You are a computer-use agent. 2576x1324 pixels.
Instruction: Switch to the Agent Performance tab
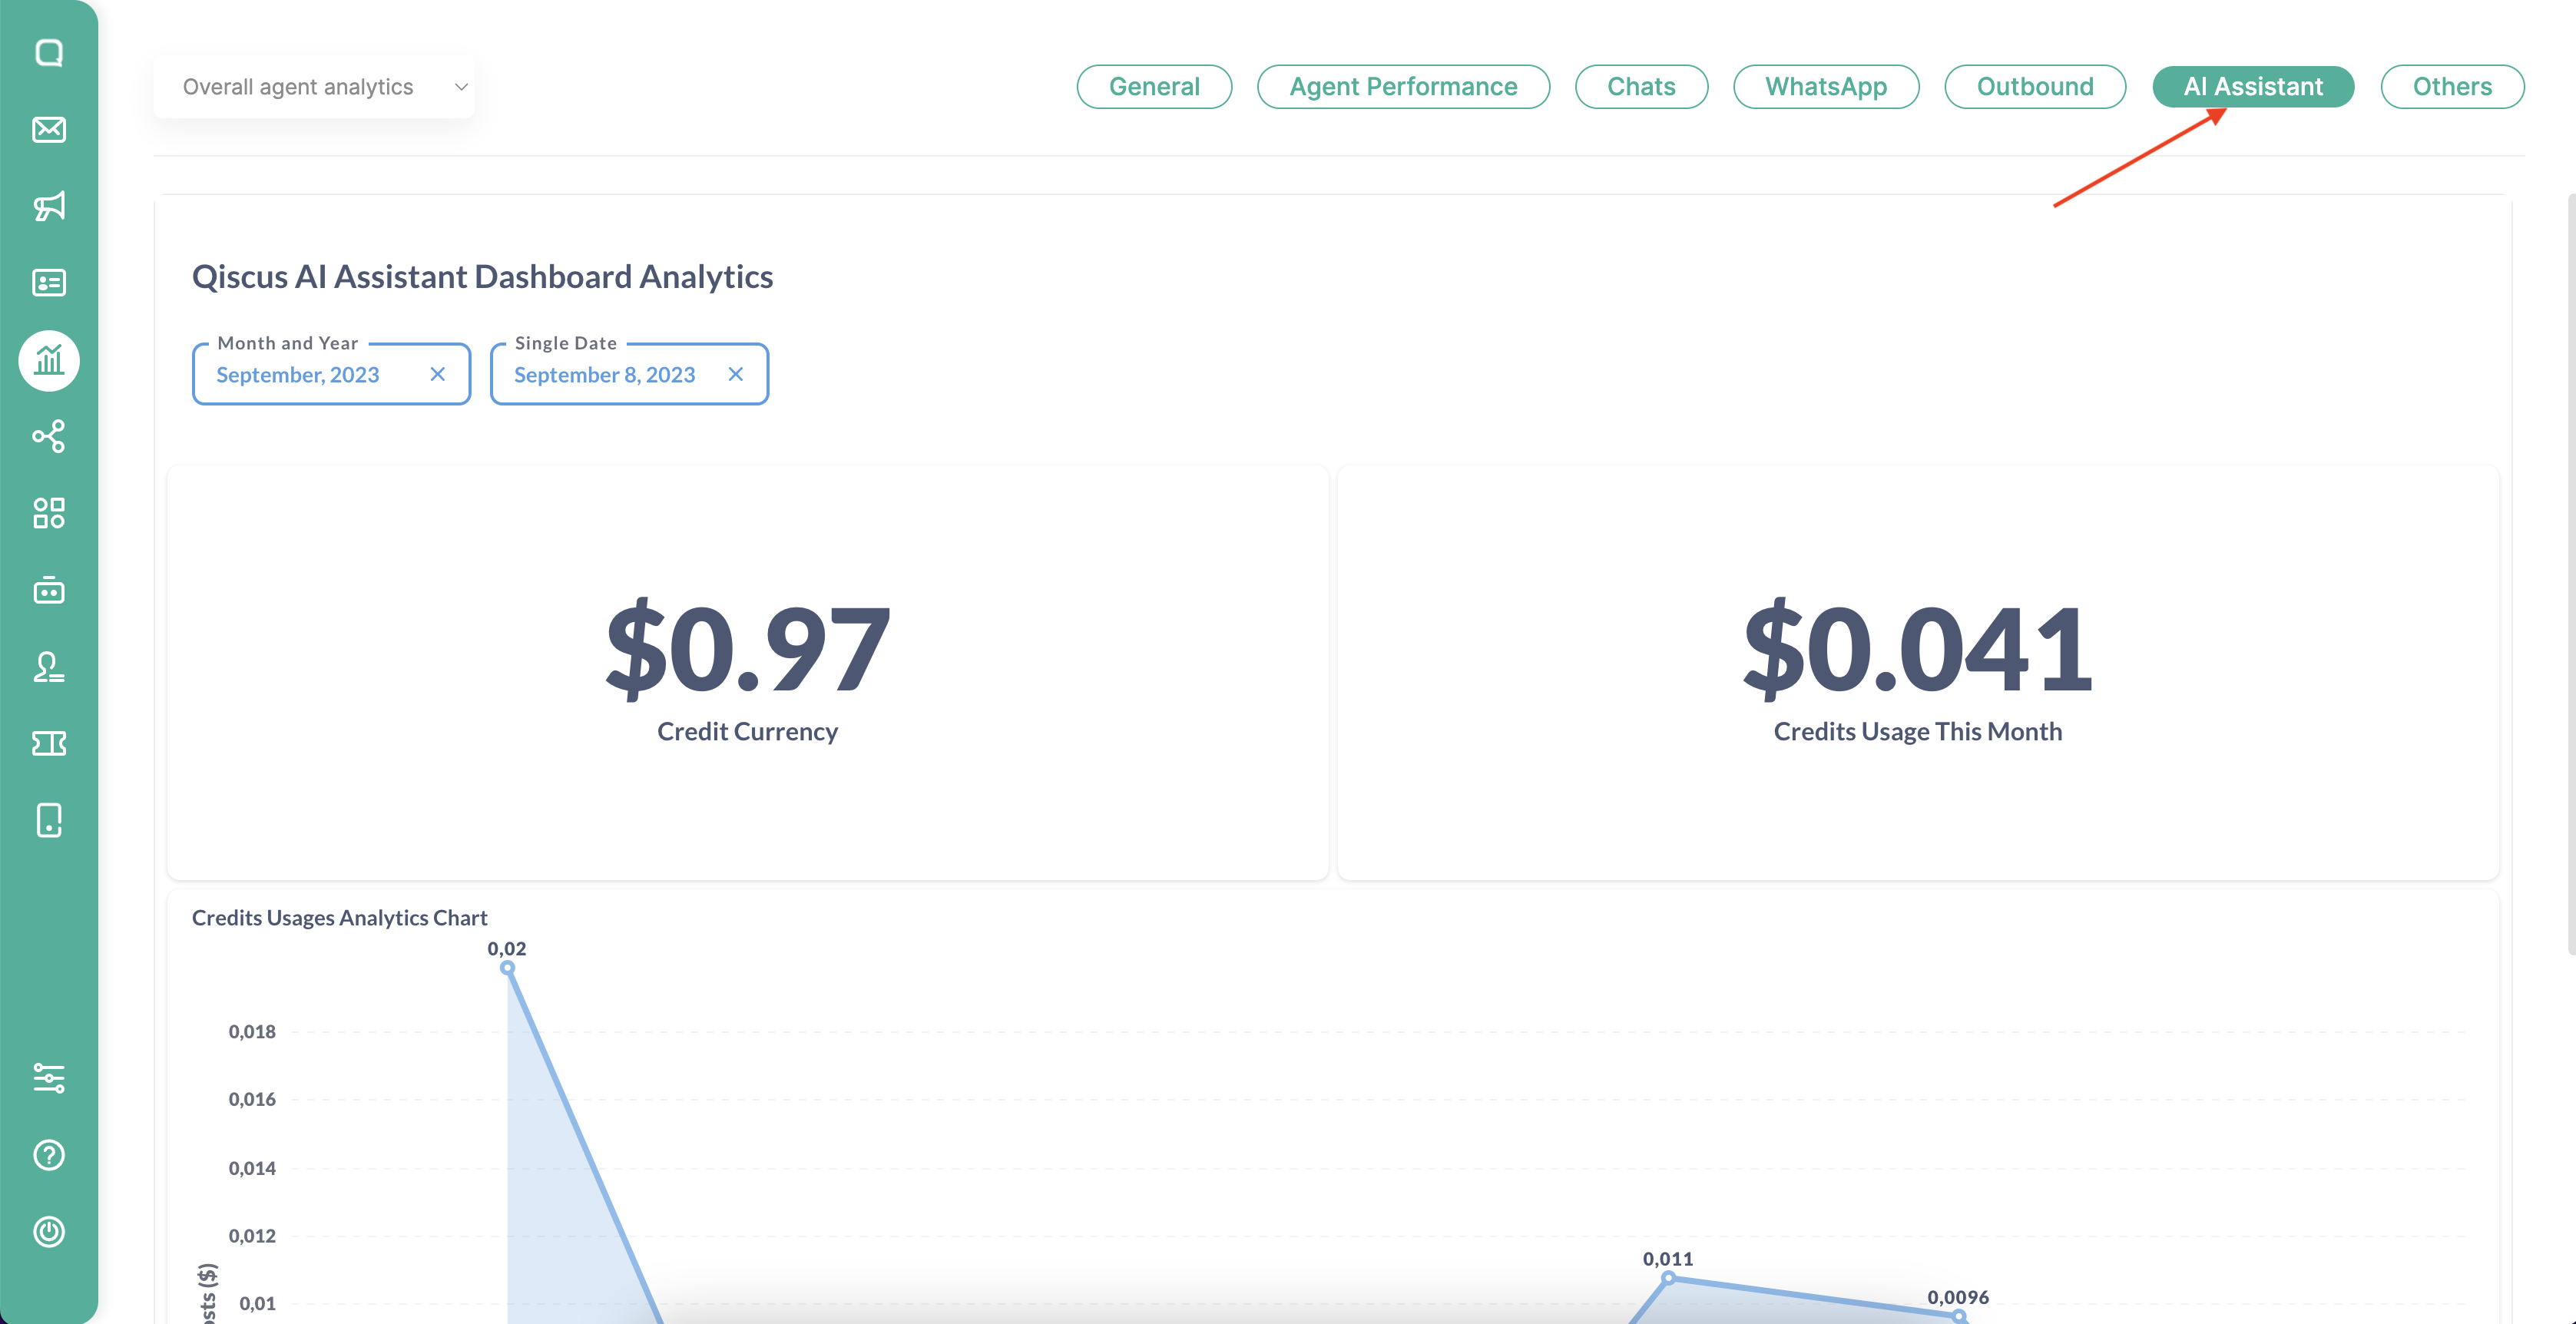(1403, 87)
